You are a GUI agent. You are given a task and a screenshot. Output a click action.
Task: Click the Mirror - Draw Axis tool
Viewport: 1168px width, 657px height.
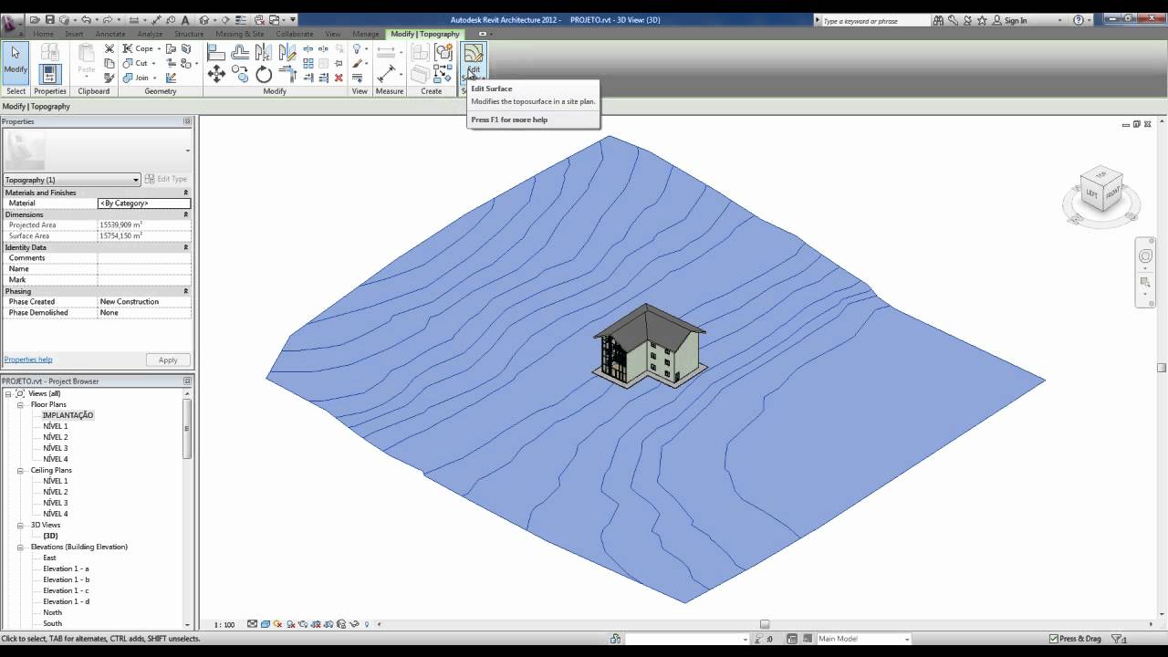coord(287,52)
